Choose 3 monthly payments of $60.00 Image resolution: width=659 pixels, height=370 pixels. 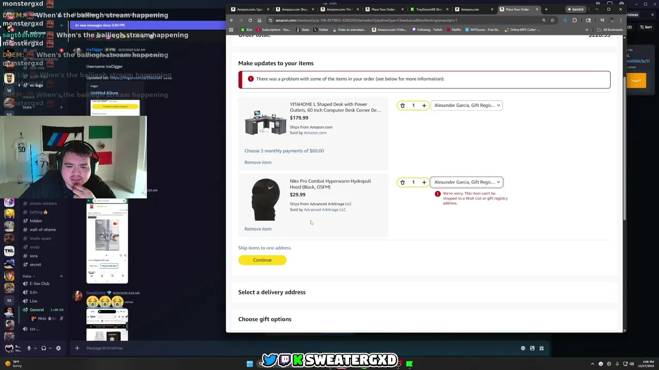coord(284,151)
